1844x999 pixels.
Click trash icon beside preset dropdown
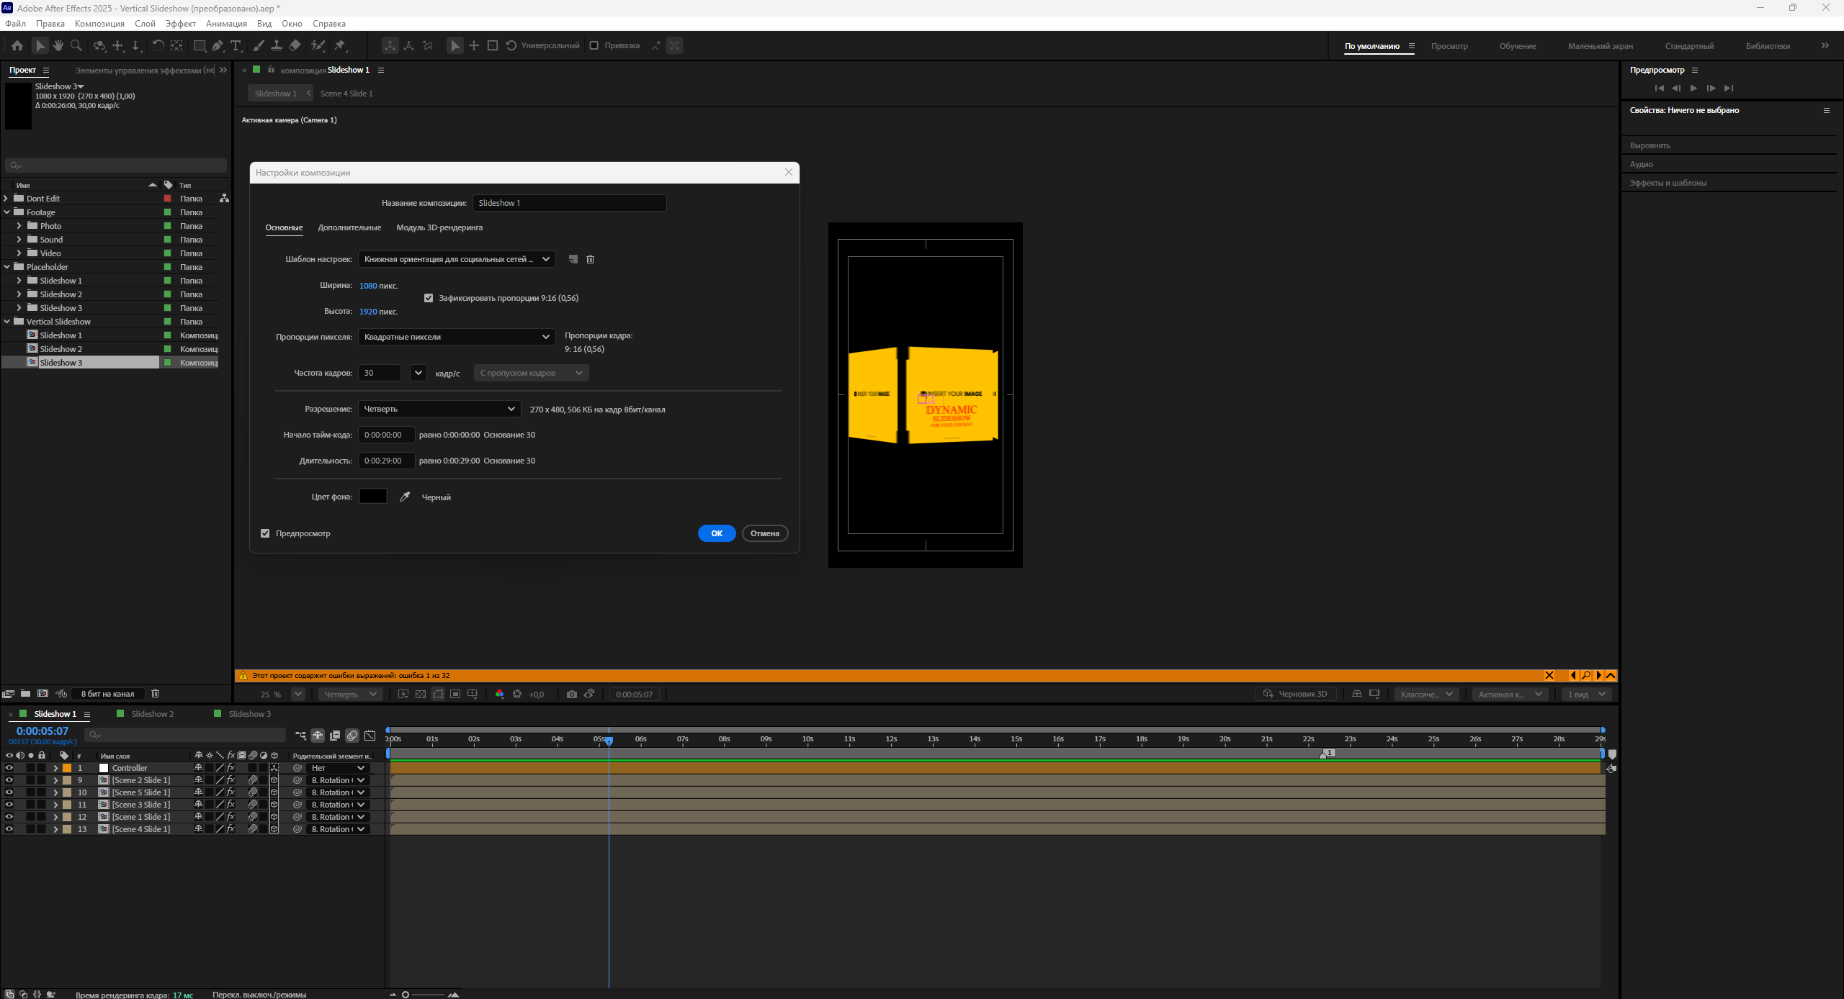tap(590, 259)
